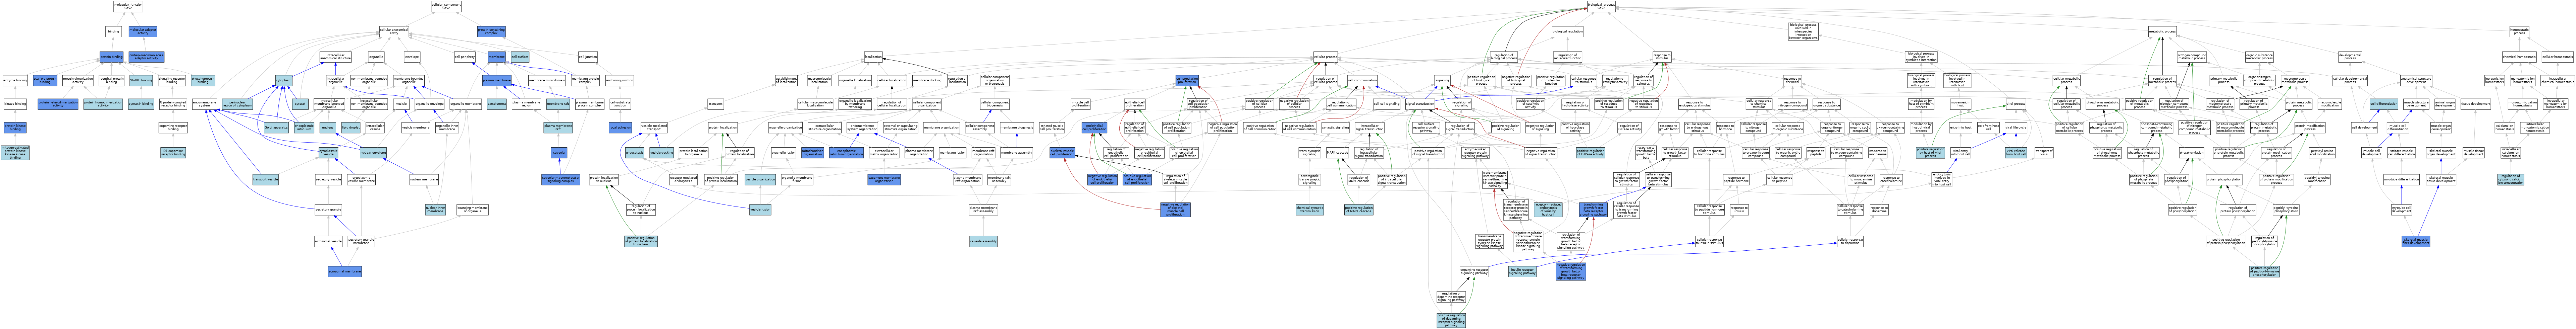Screen dimensions: 2576x329
Task: Click the 'protein-containing complex' node
Action: (491, 31)
